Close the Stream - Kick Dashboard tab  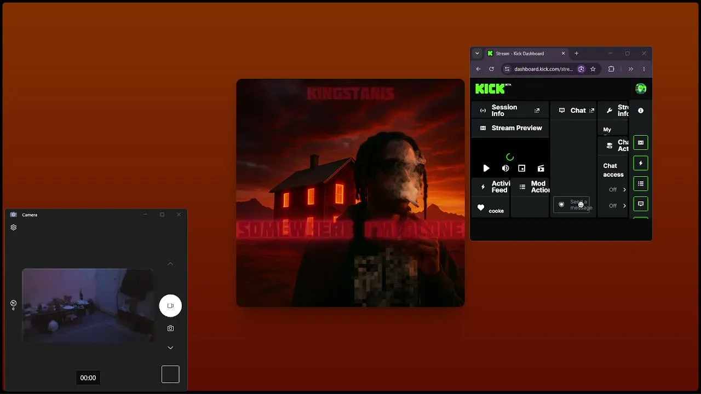[564, 54]
